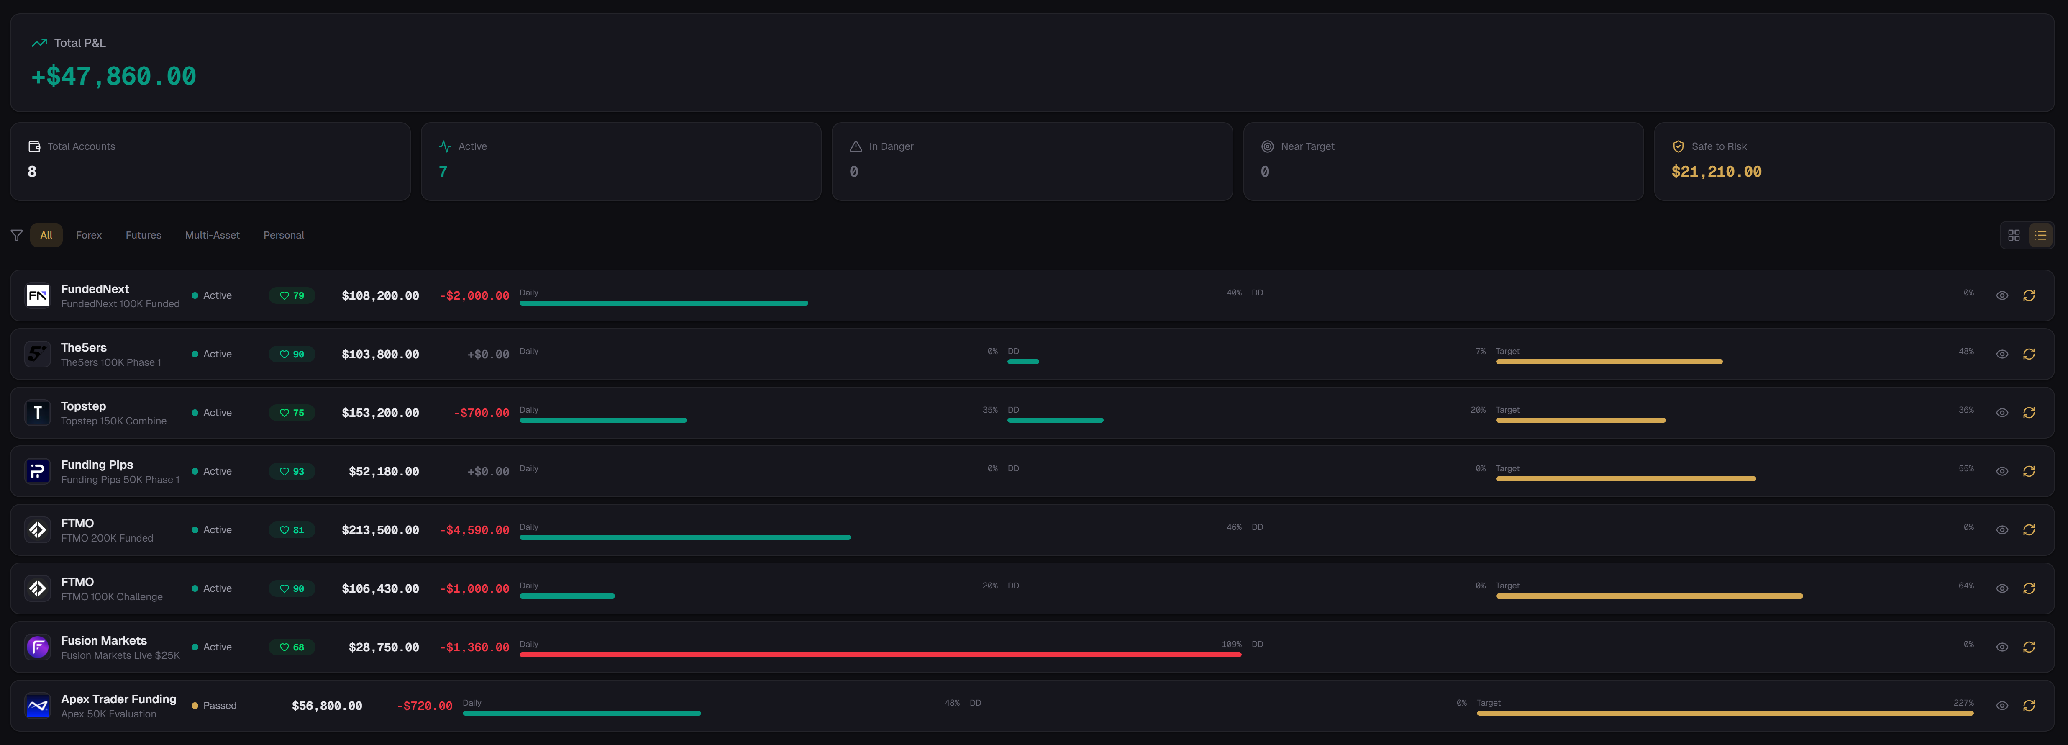
Task: Refresh the Apex Trader Funding account
Action: coord(2030,705)
